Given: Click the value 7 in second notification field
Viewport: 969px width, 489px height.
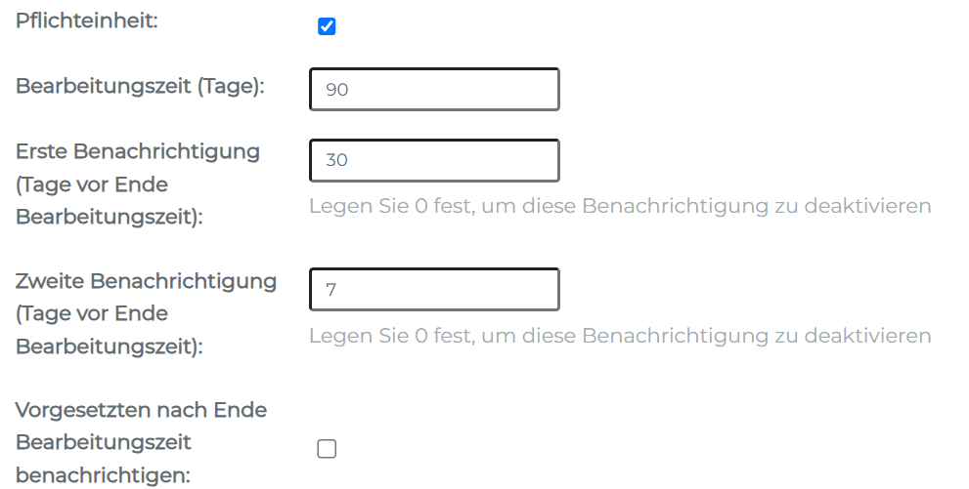Looking at the screenshot, I should pos(331,290).
